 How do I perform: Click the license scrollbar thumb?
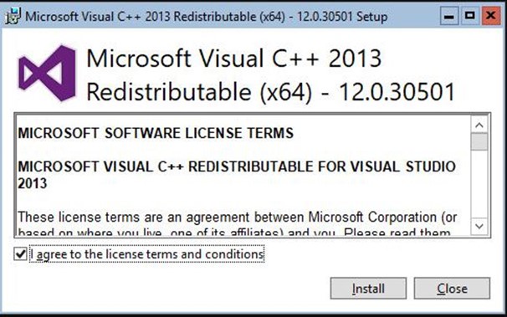479,141
